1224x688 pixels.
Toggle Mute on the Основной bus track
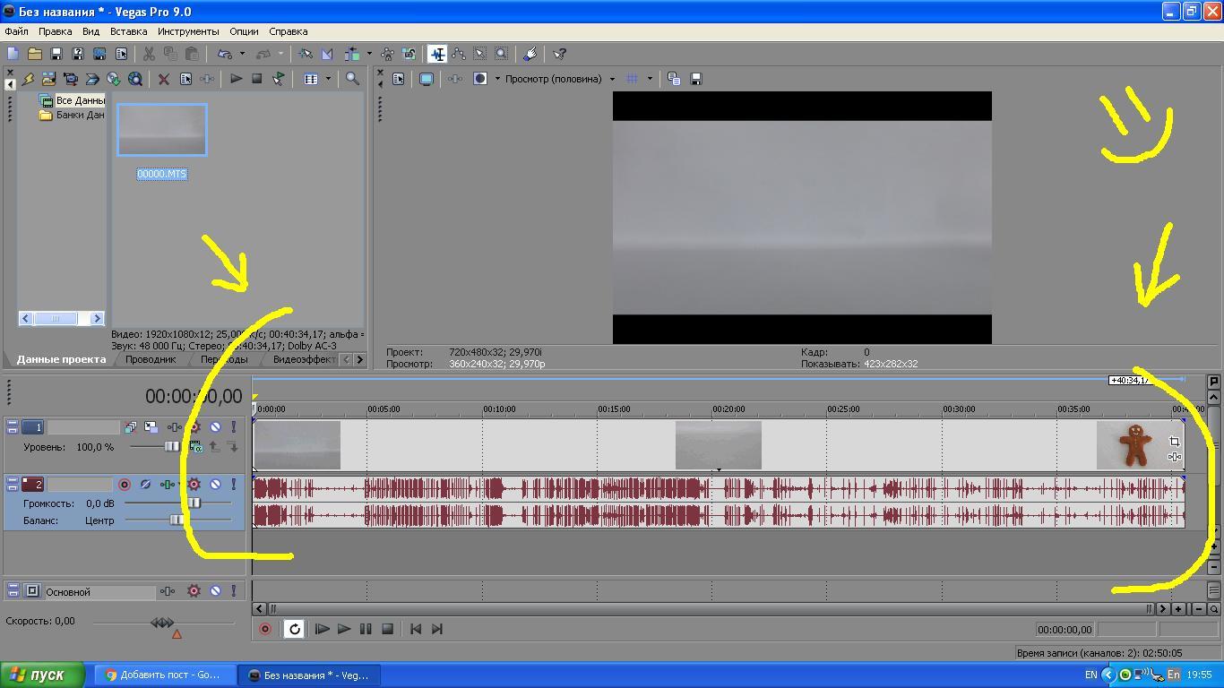(x=215, y=591)
